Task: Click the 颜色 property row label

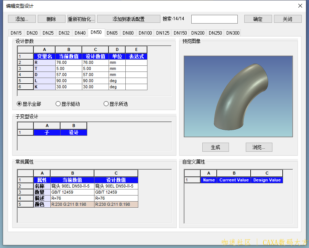Action: pyautogui.click(x=42, y=204)
